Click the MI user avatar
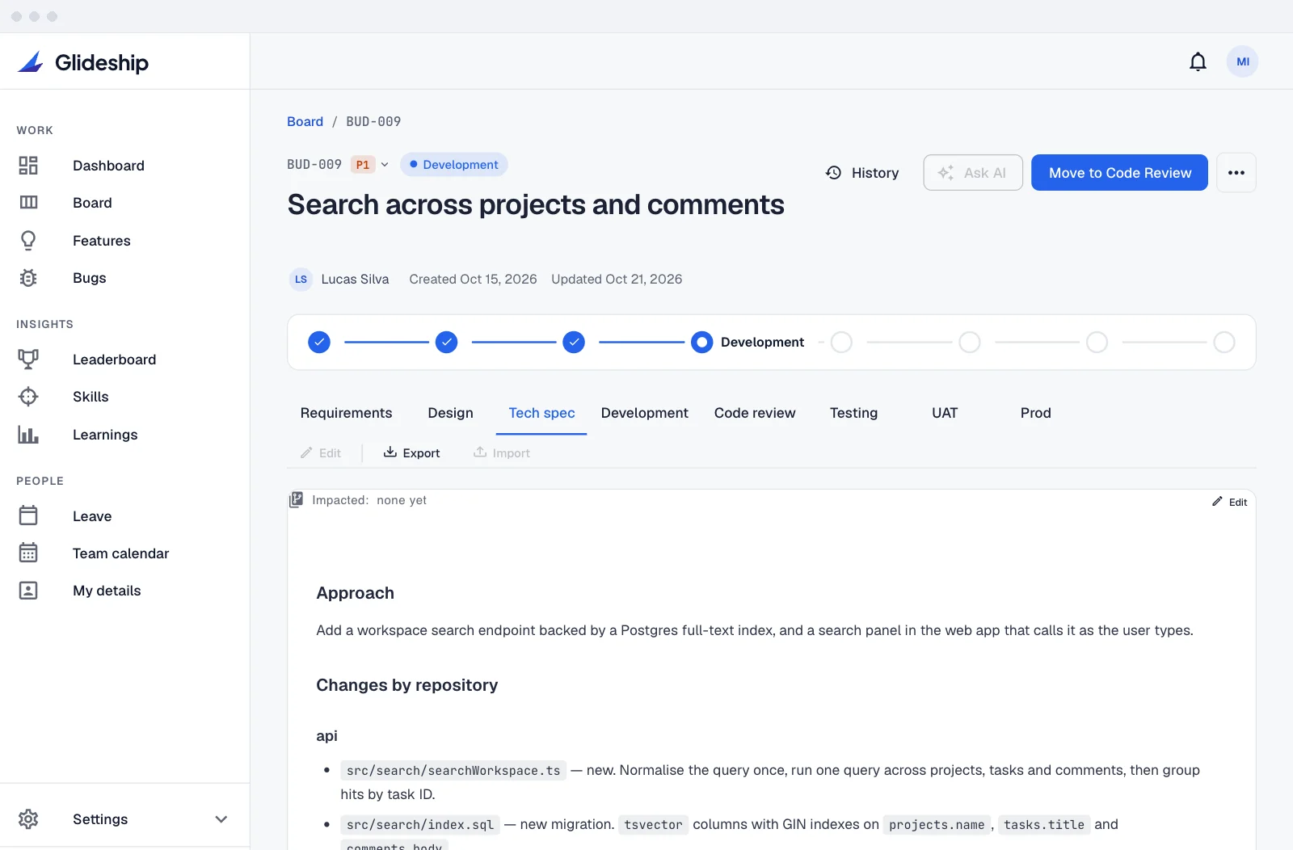Screen dimensions: 1293x850 [1242, 61]
